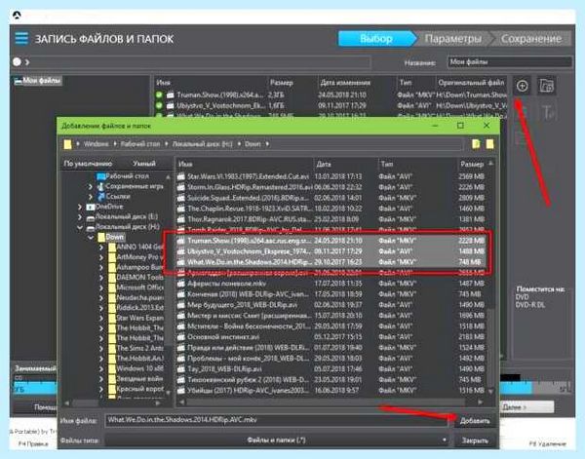The height and width of the screenshot is (459, 585).
Task: Click the OneDrive icon in folder tree
Action: tap(91, 207)
